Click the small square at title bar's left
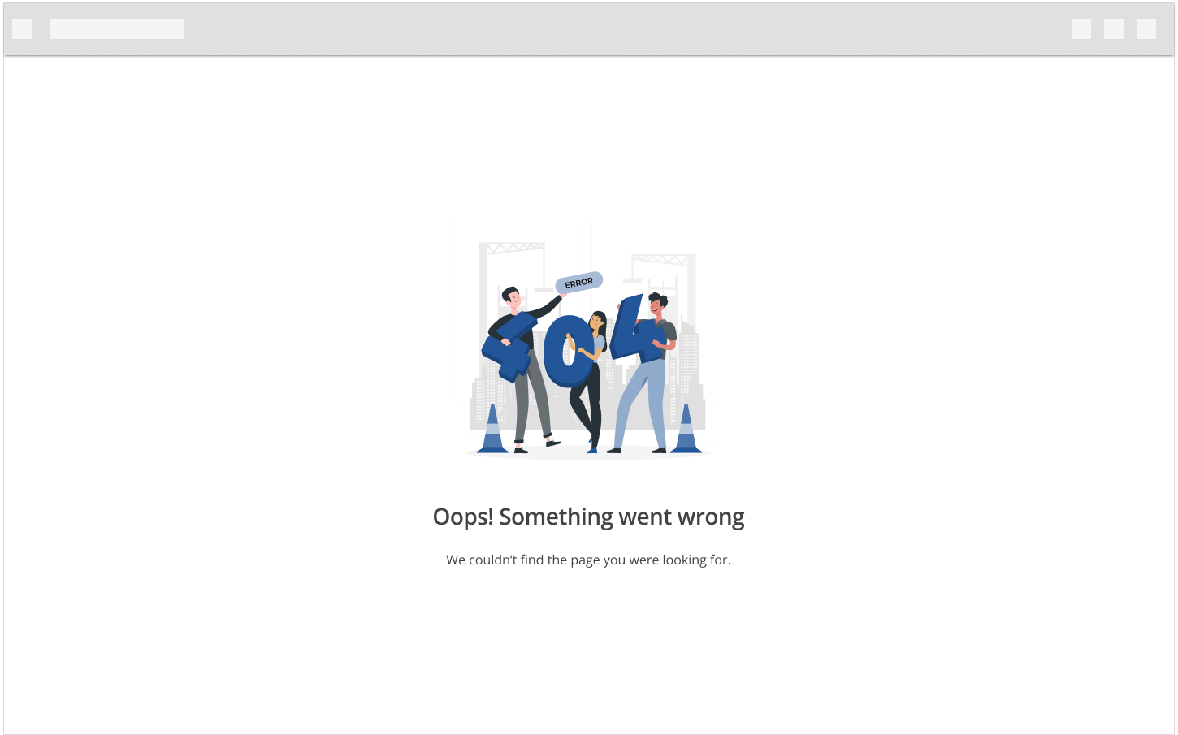 22,29
